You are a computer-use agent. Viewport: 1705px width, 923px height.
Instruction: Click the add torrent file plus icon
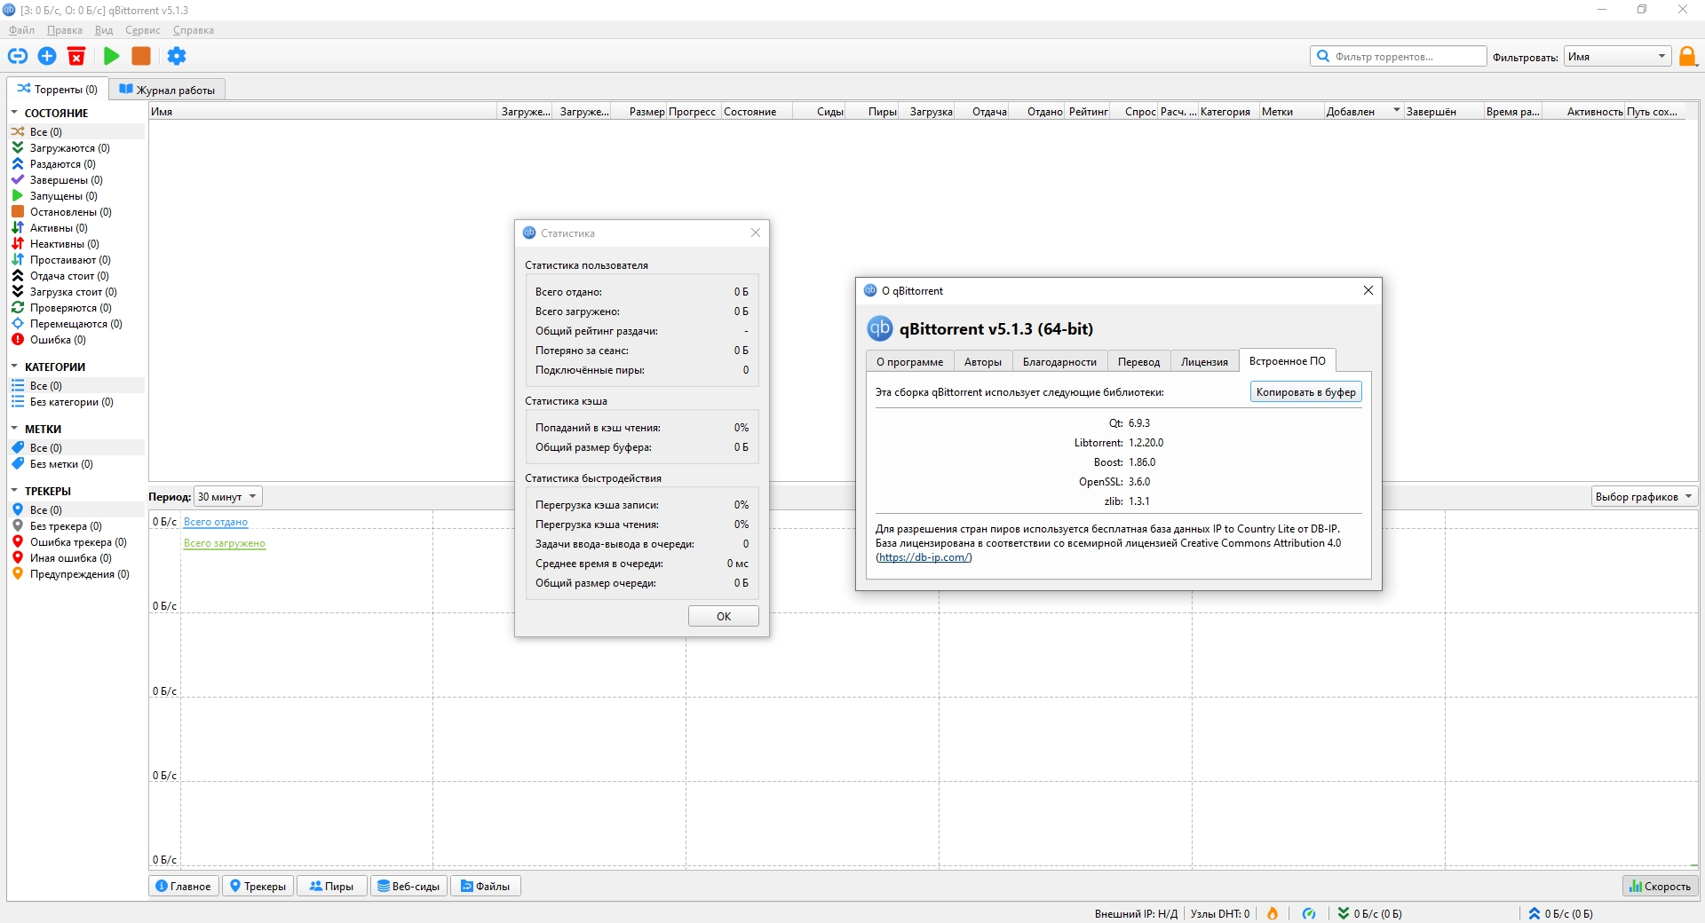pos(47,56)
